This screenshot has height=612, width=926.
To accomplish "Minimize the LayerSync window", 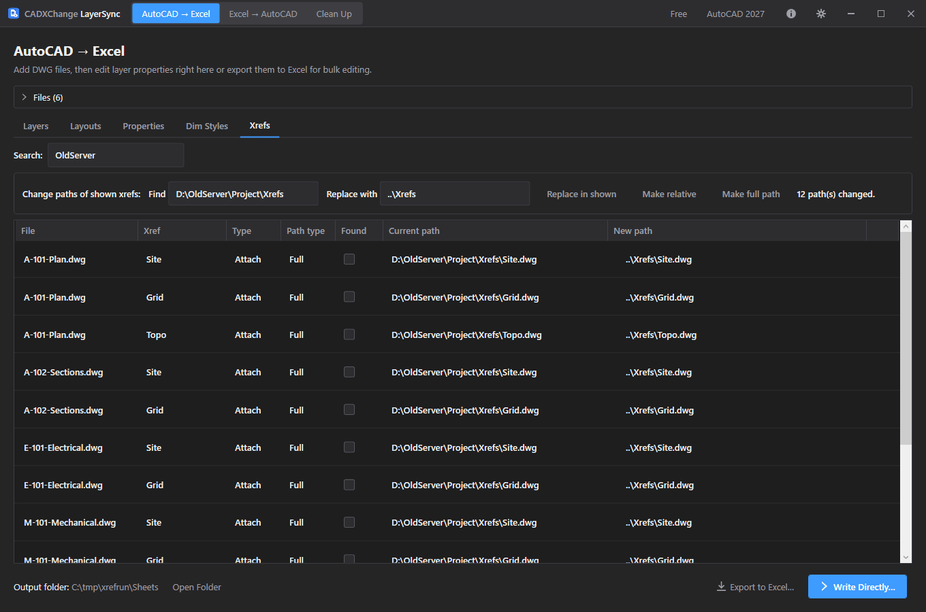I will pyautogui.click(x=851, y=14).
